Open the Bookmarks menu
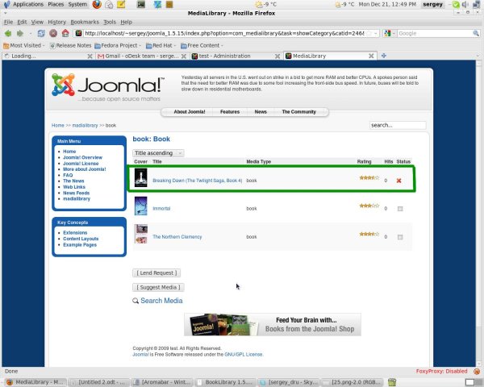The width and height of the screenshot is (484, 387). tap(85, 22)
